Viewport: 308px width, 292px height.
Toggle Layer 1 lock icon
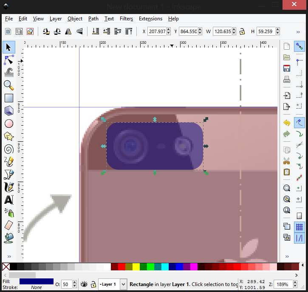pyautogui.click(x=93, y=284)
